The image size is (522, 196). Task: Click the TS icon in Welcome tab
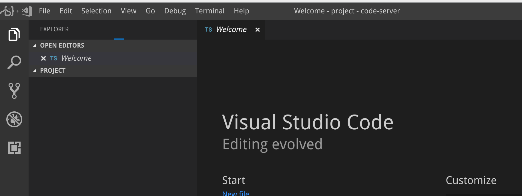click(209, 30)
